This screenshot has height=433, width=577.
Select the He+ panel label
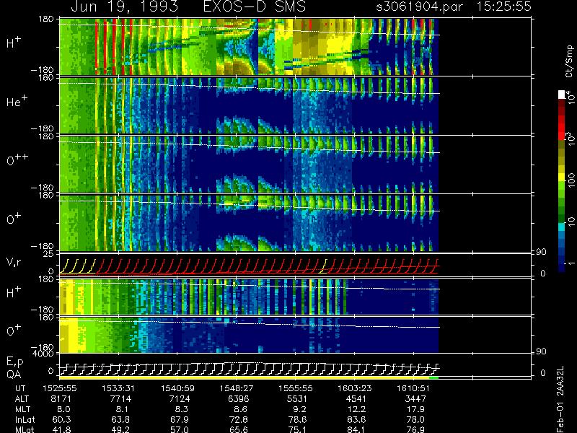click(19, 101)
